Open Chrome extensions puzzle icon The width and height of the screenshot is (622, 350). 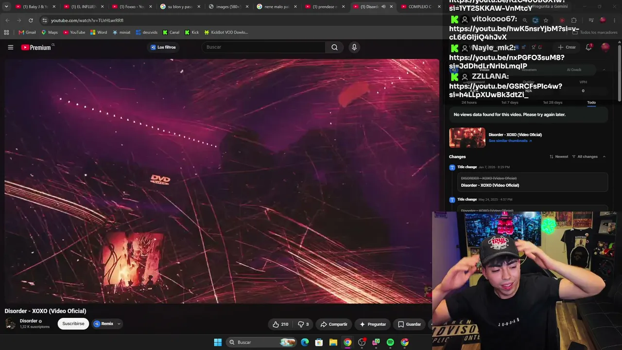click(574, 20)
